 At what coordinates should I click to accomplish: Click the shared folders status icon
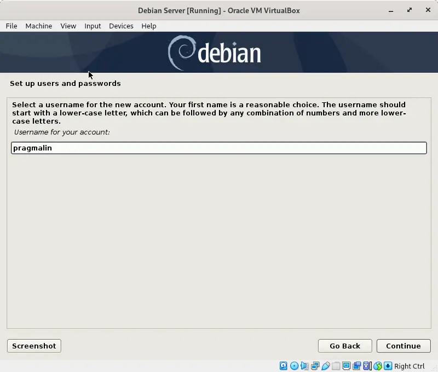click(x=336, y=365)
